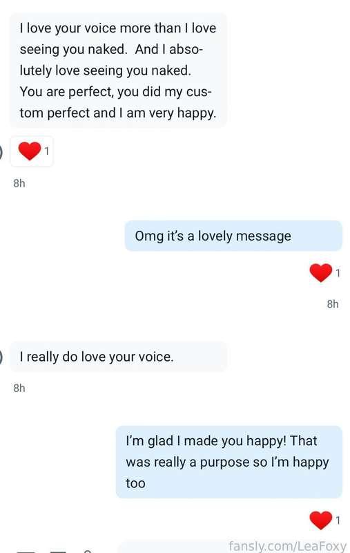
Task: Click reaction count beside heart under lovely message
Action: (338, 273)
